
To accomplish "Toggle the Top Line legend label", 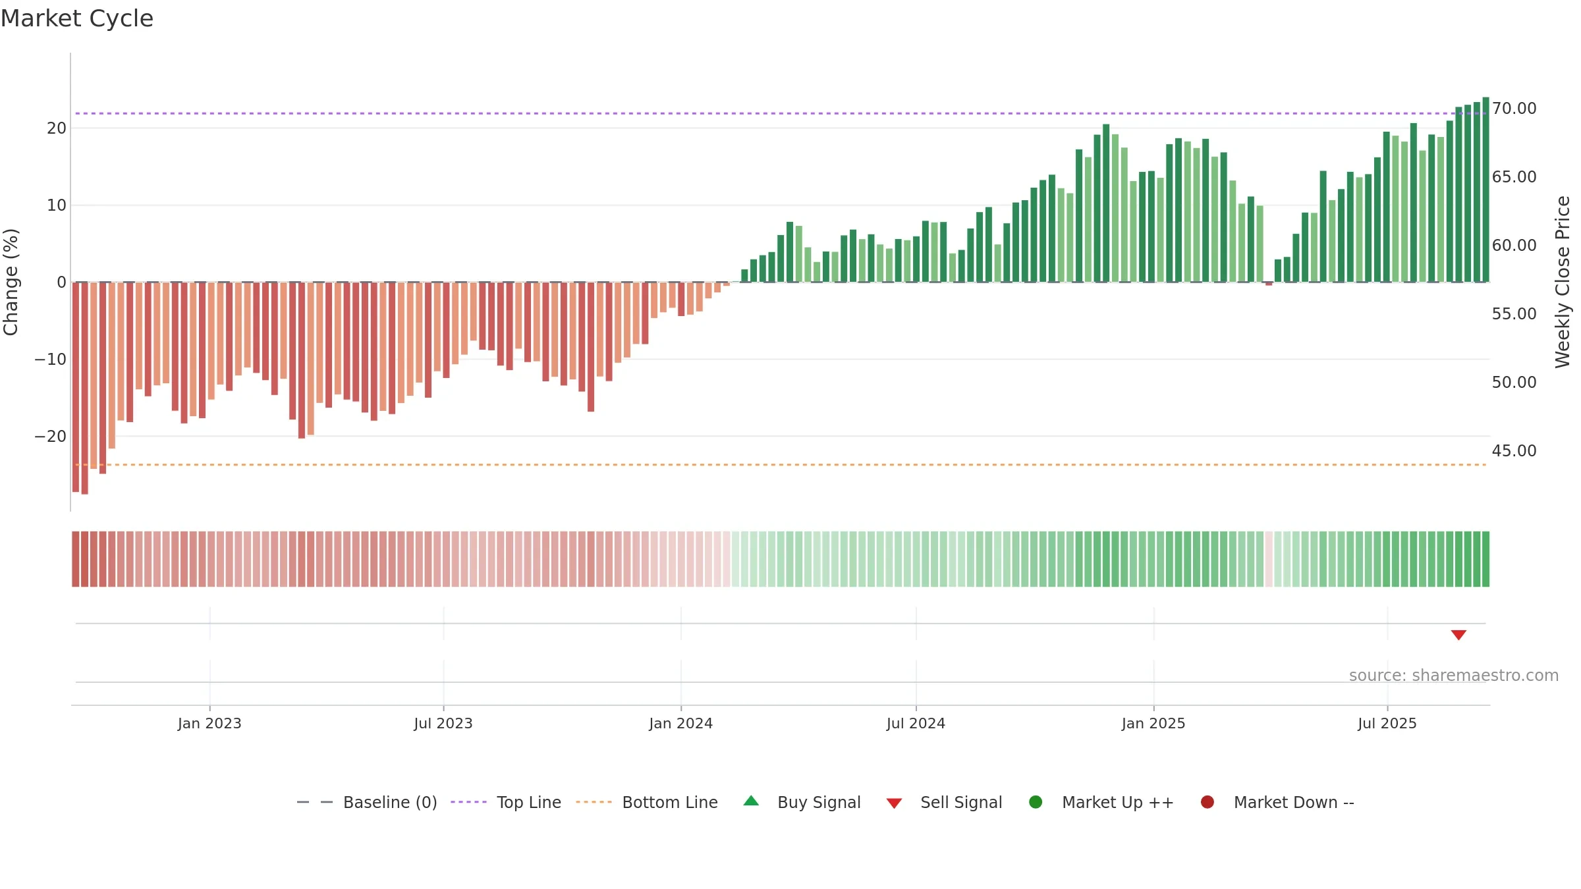I will (x=529, y=803).
